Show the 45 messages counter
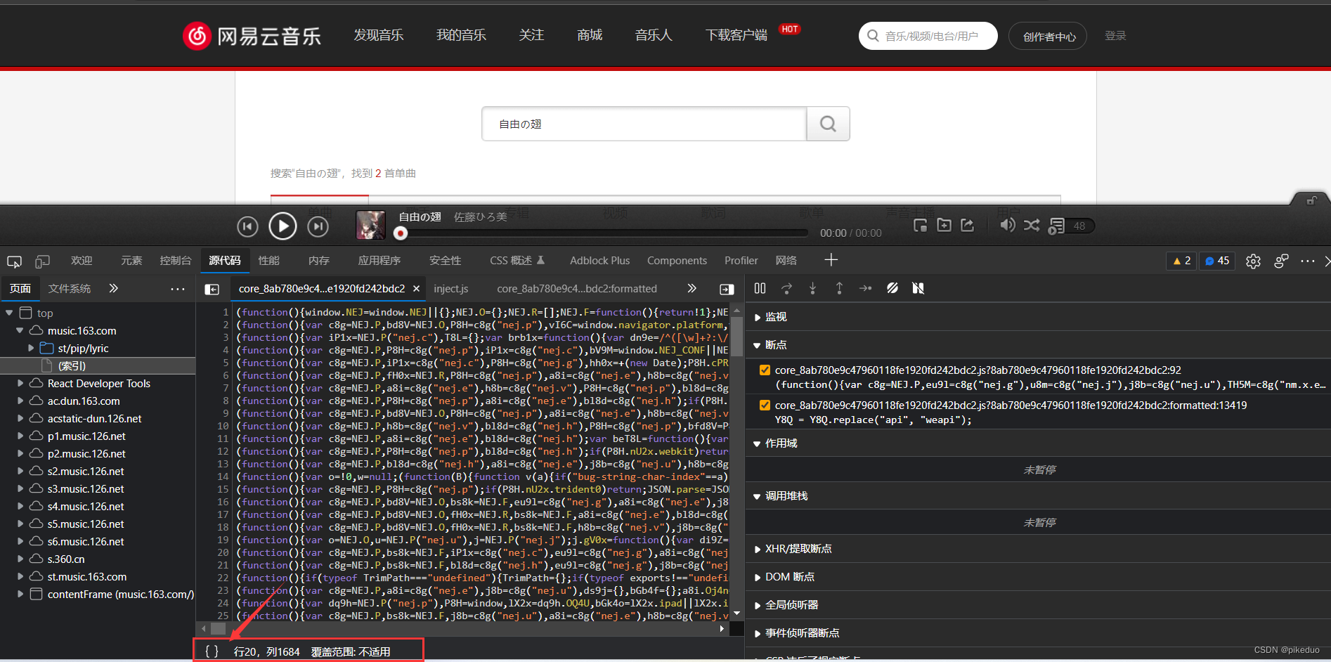This screenshot has height=662, width=1331. (x=1217, y=261)
